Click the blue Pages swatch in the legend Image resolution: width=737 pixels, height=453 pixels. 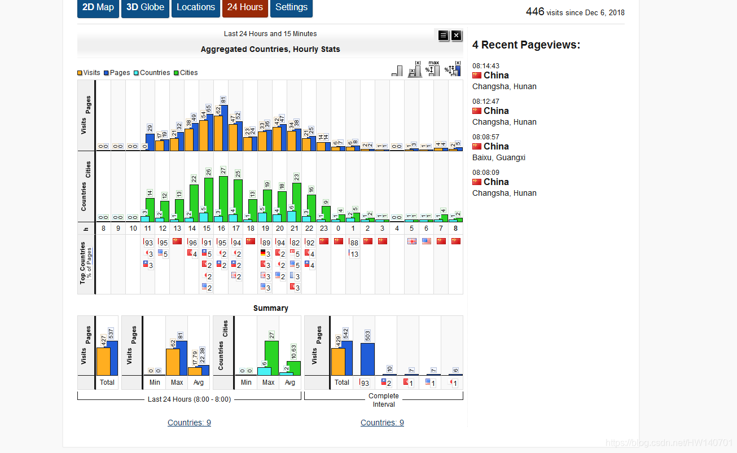pyautogui.click(x=106, y=73)
